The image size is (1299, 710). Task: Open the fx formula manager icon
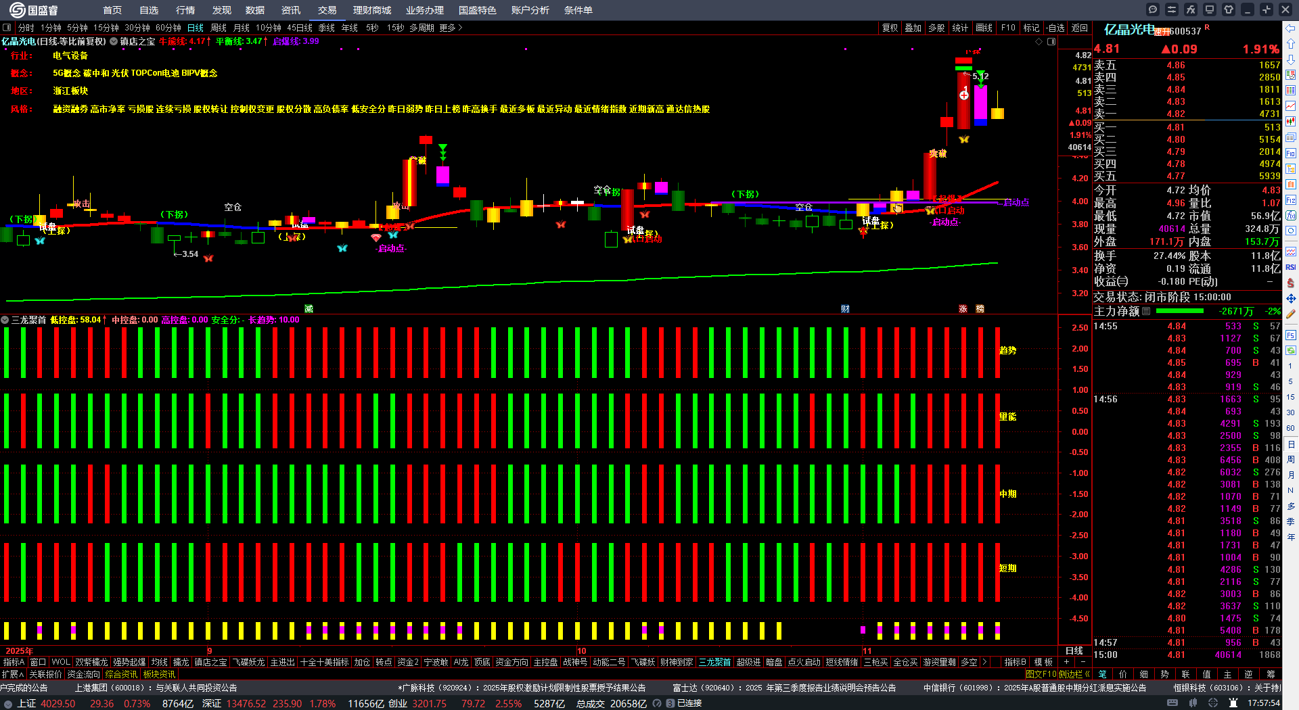pyautogui.click(x=1191, y=9)
